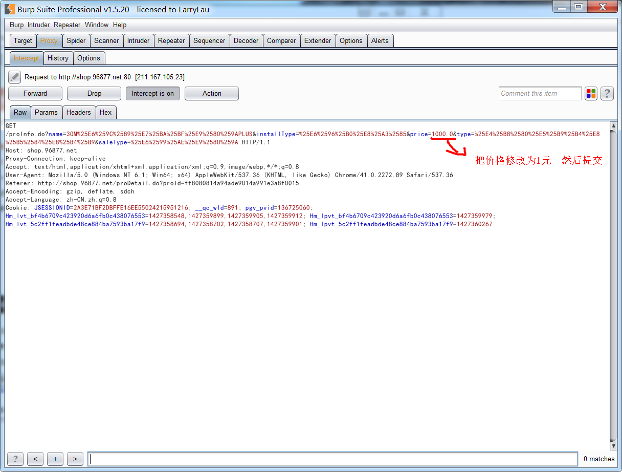Select the Intercept sub-tab
Viewport: 622px width, 472px height.
point(26,58)
